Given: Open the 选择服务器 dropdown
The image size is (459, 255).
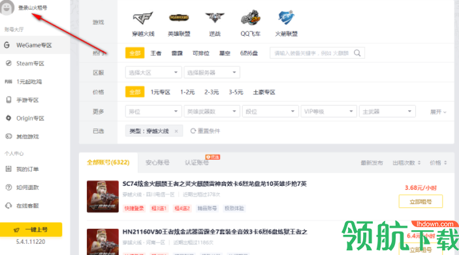Looking at the screenshot, I should [x=212, y=72].
